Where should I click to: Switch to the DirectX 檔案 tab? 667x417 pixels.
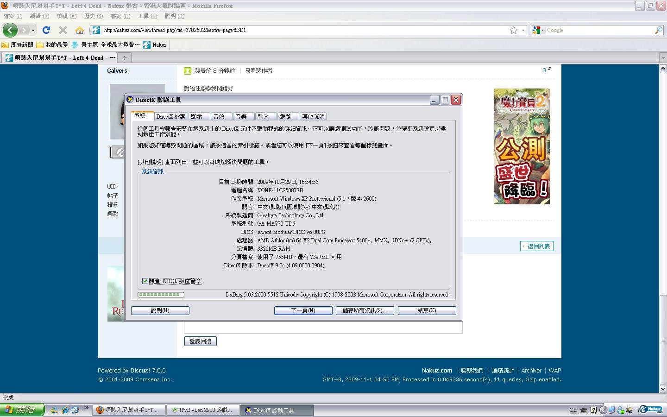coord(170,117)
